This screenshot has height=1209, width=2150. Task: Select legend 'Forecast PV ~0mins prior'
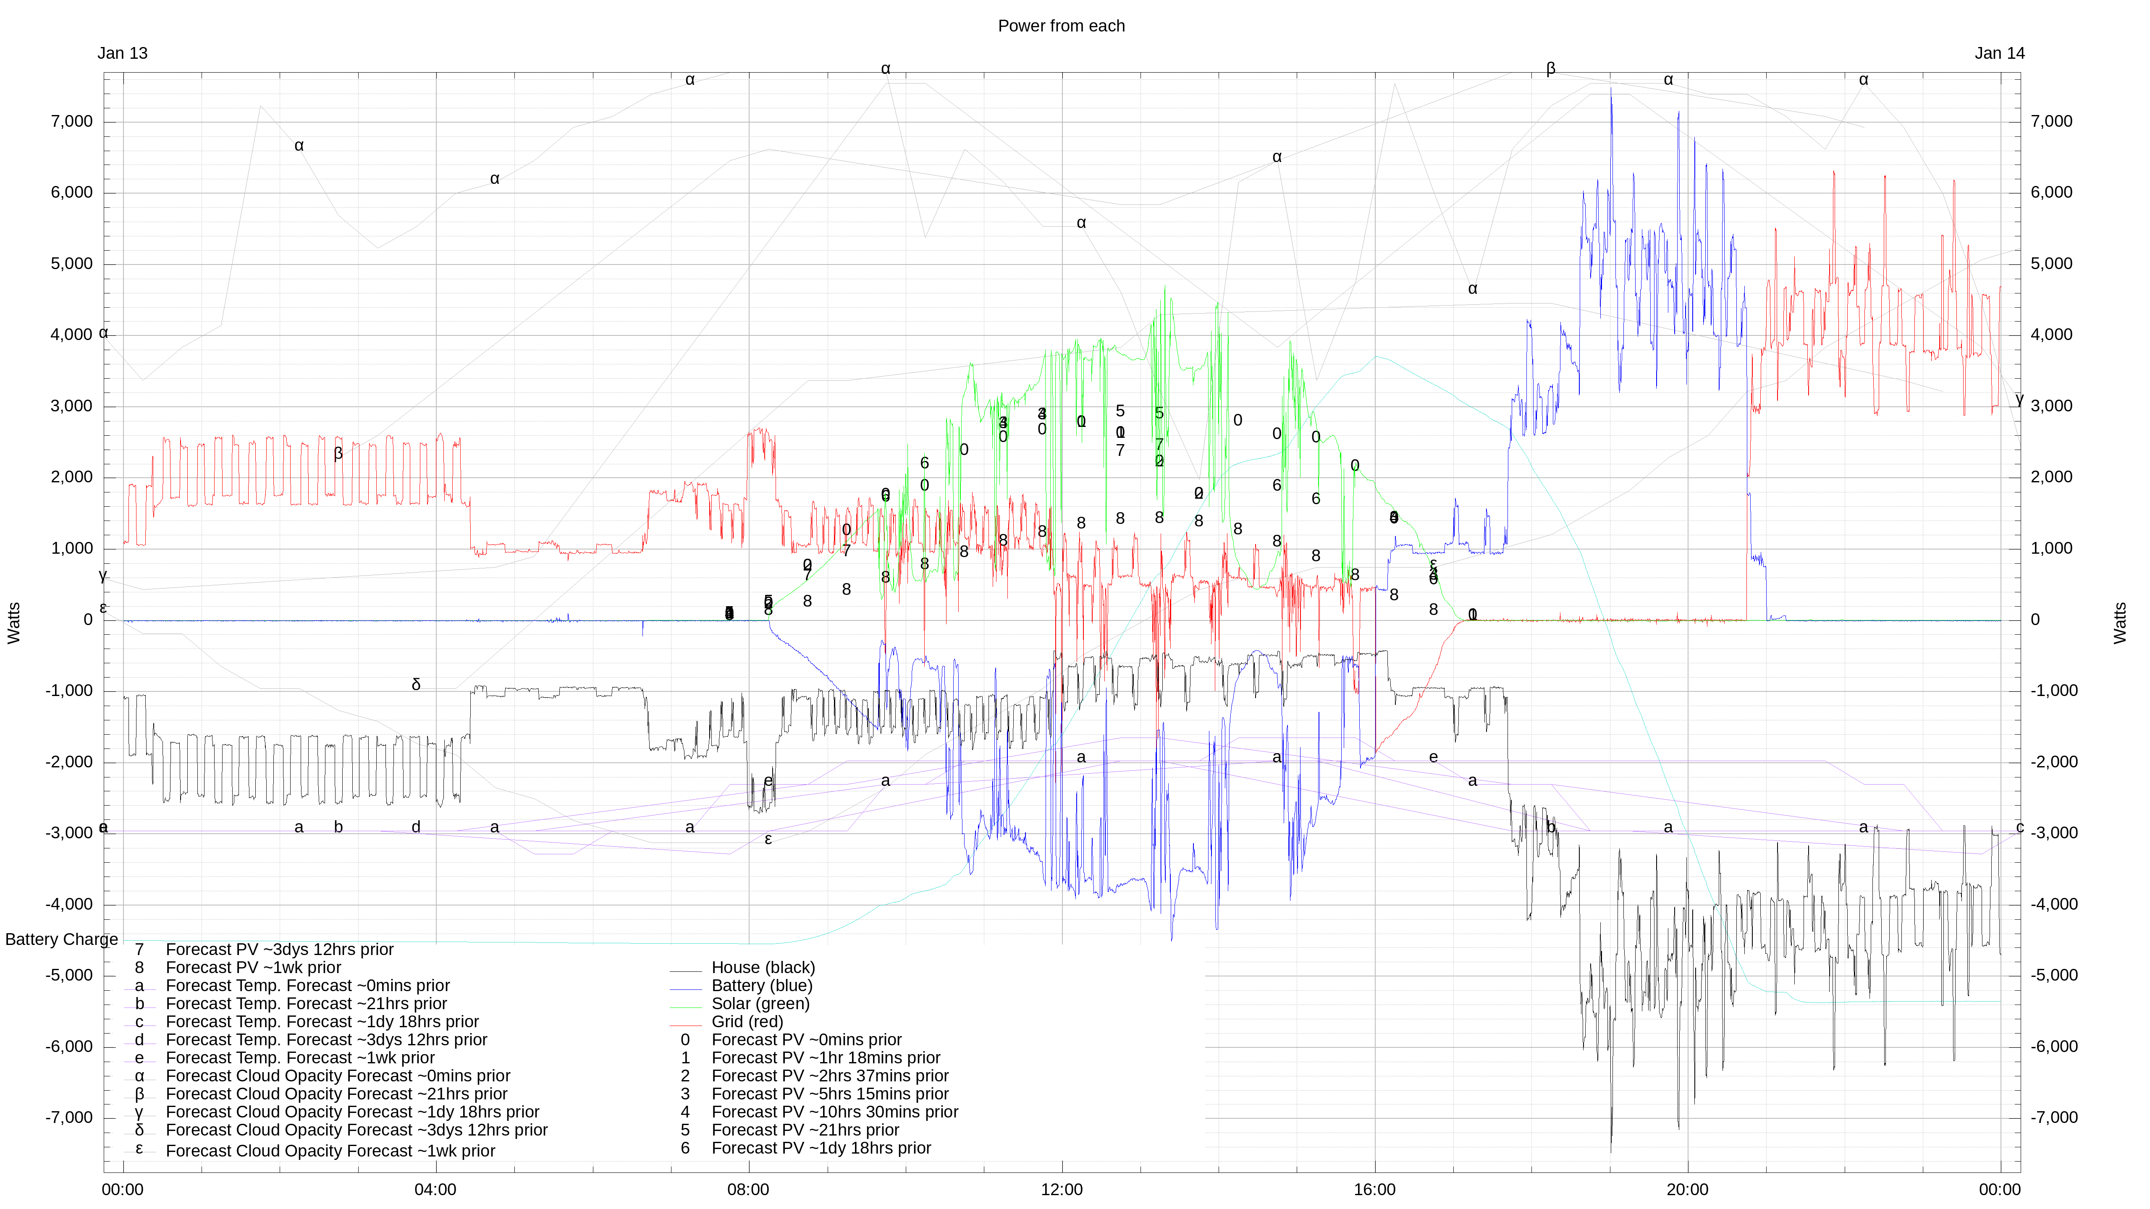(x=806, y=1041)
